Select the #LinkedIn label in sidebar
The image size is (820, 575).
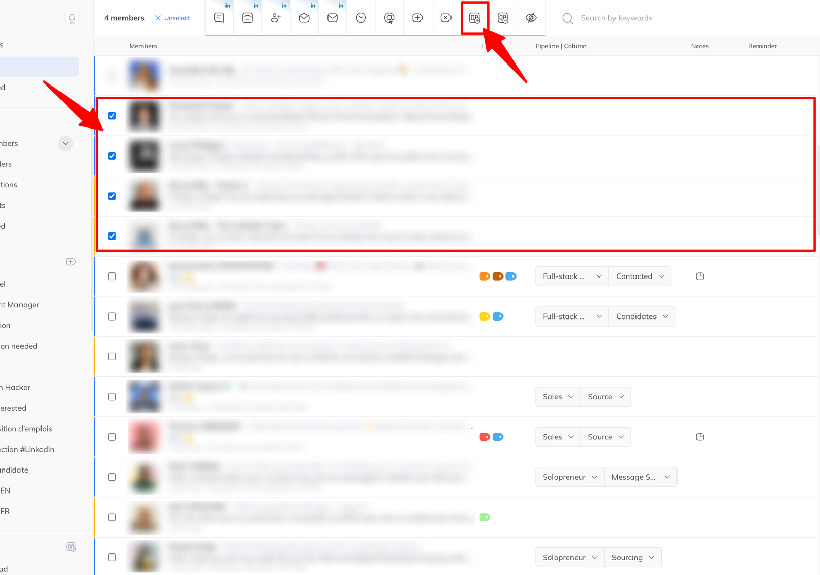pyautogui.click(x=27, y=449)
